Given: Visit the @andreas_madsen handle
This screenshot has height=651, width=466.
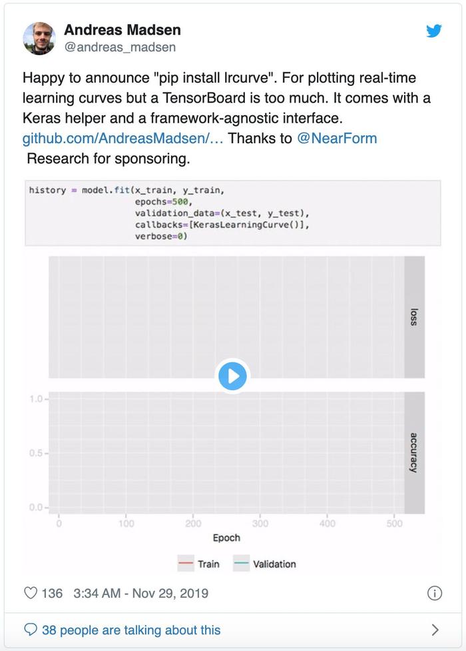Looking at the screenshot, I should pos(120,47).
